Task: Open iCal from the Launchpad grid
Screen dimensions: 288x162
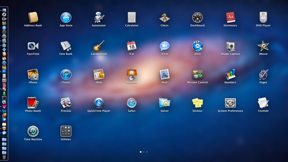Action: tap(132, 46)
